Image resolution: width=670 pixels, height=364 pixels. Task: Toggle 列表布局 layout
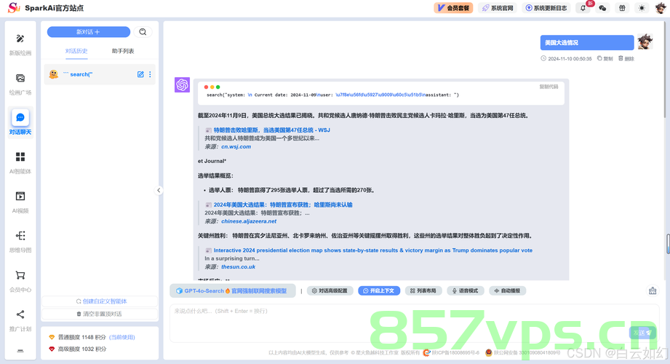[x=423, y=291]
